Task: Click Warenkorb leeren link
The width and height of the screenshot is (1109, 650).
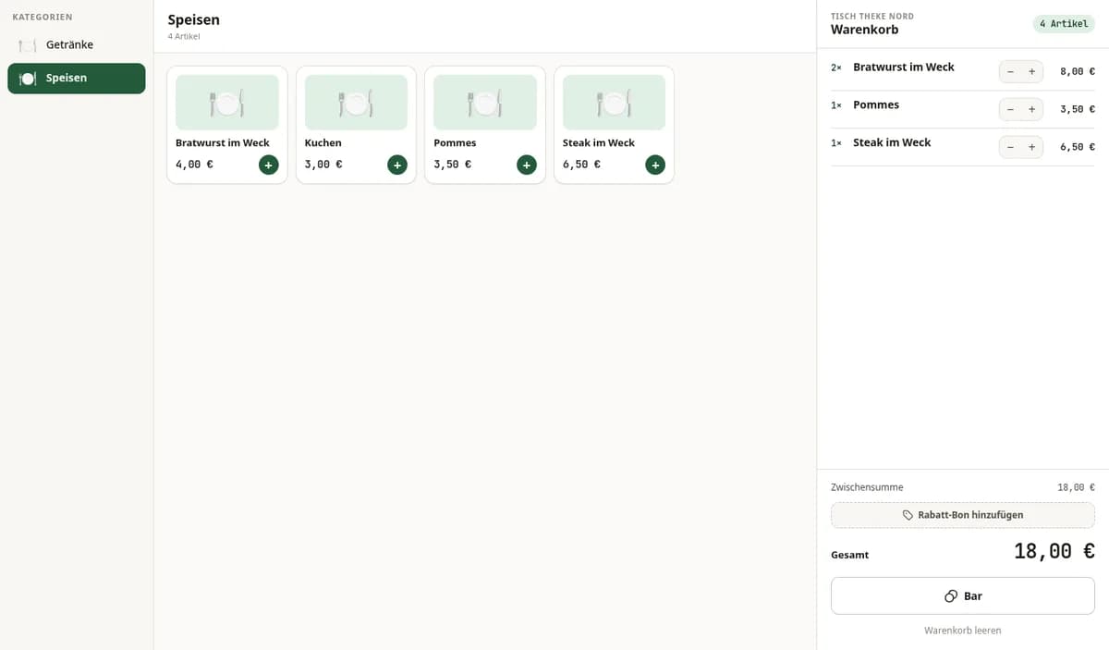Action: tap(962, 631)
